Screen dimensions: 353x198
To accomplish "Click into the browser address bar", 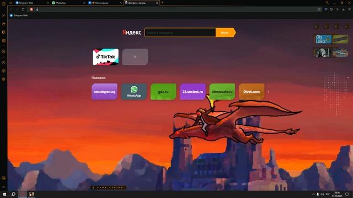I will pos(175,9).
